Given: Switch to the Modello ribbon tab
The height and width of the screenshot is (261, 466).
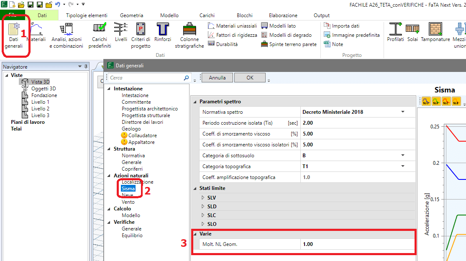Looking at the screenshot, I should 169,15.
